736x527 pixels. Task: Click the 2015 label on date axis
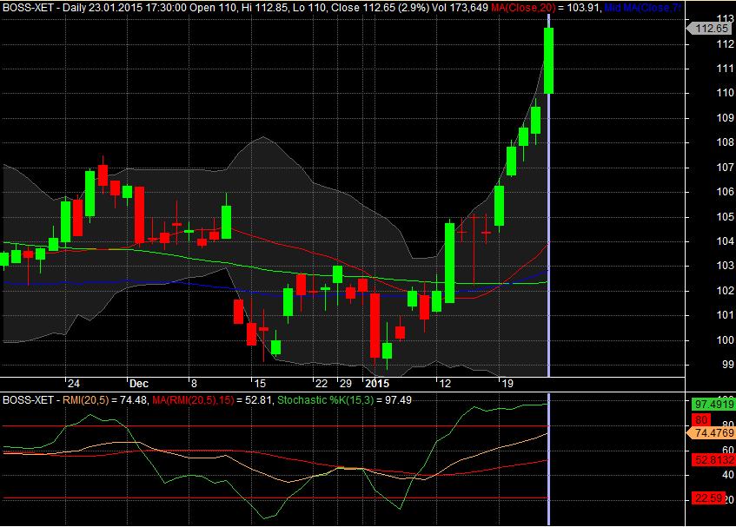click(377, 384)
